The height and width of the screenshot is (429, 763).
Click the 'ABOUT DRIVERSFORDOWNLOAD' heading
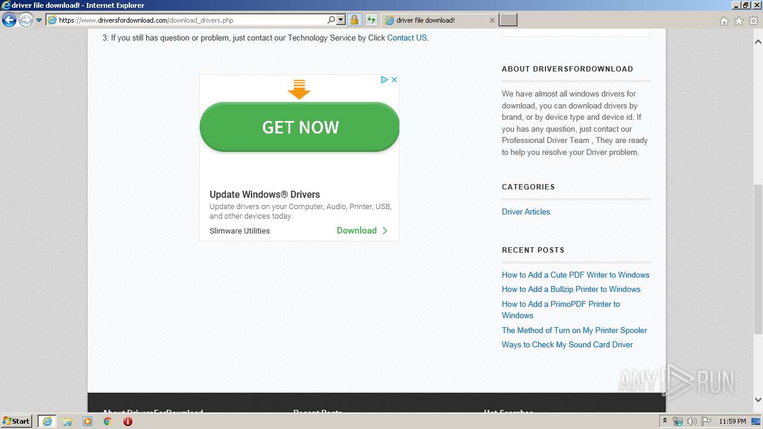(567, 69)
